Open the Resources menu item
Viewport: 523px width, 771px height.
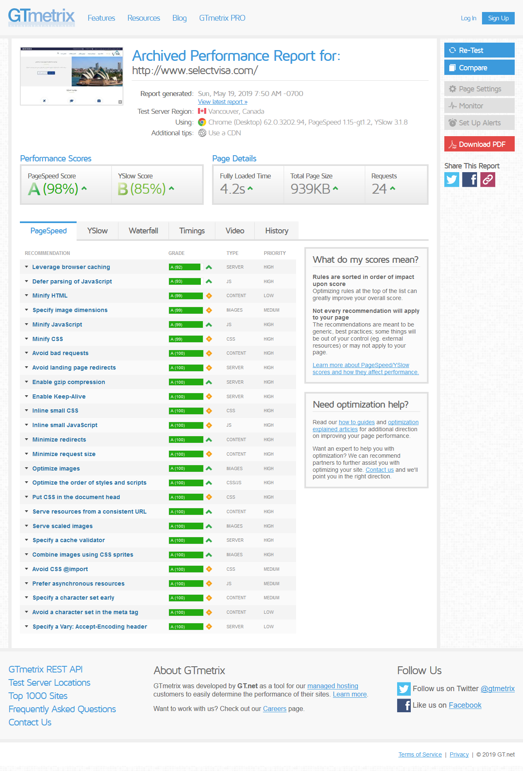click(144, 18)
